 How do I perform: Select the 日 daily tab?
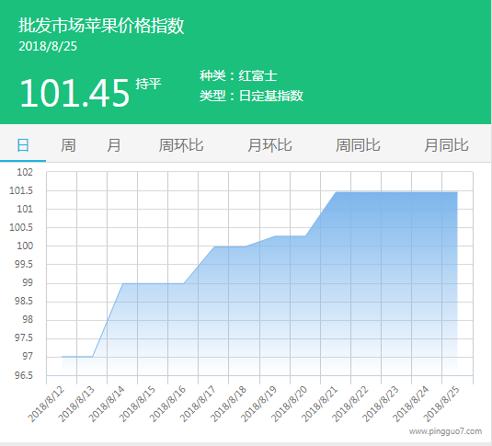(23, 145)
